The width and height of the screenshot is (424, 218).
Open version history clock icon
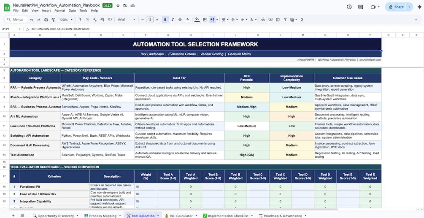coord(349,7)
